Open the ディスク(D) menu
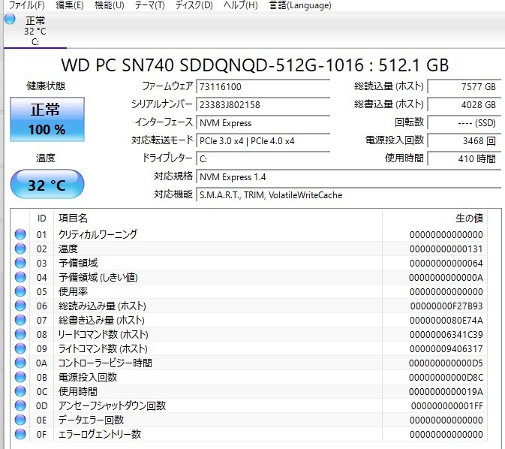This screenshot has width=505, height=449. point(194,5)
